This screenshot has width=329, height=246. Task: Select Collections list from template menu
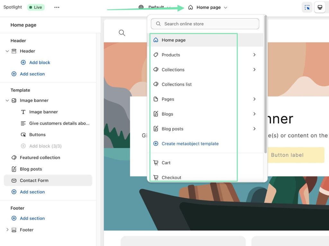177,84
